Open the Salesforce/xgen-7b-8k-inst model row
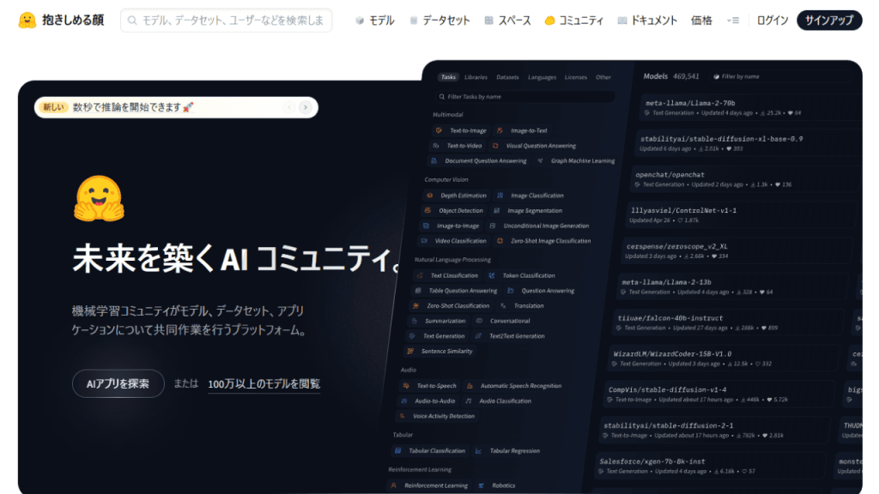This screenshot has width=879, height=494. tap(712, 466)
